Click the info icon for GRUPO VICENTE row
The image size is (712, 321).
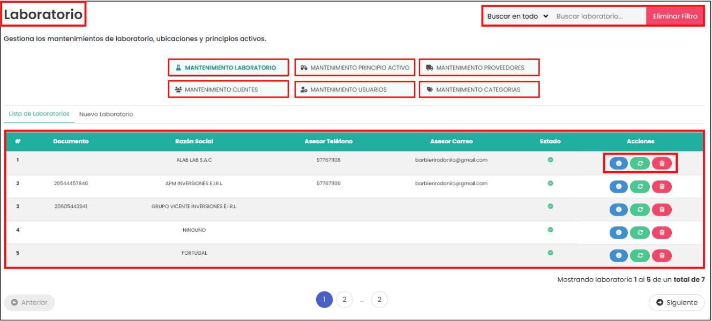[619, 210]
